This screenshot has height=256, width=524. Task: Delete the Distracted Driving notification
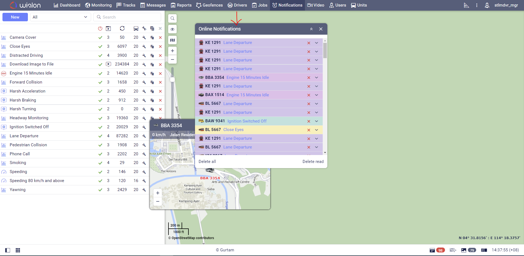tap(160, 56)
